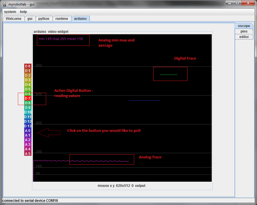This screenshot has width=257, height=205.
Task: Click the min max mean readout text
Action: coord(61,39)
